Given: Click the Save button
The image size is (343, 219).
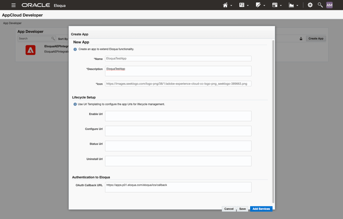Looking at the screenshot, I should (242, 209).
